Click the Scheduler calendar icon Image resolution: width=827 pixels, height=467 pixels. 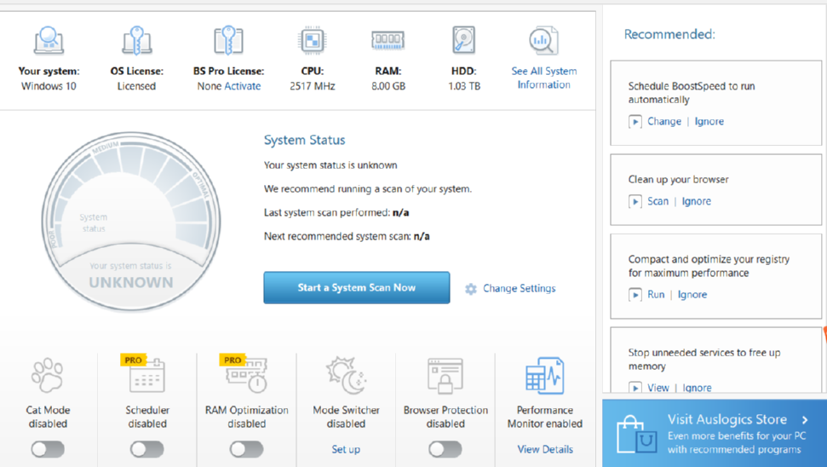tap(147, 376)
